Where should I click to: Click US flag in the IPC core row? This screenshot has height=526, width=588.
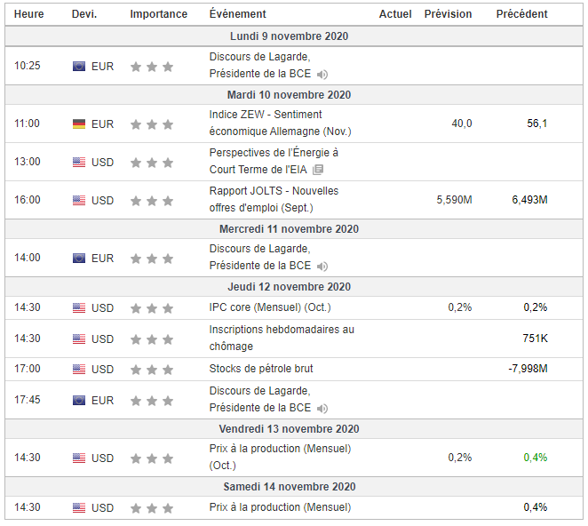coord(79,308)
